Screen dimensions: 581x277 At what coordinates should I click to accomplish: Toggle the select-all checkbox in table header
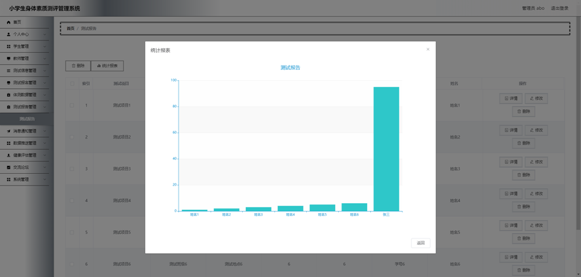coord(72,84)
